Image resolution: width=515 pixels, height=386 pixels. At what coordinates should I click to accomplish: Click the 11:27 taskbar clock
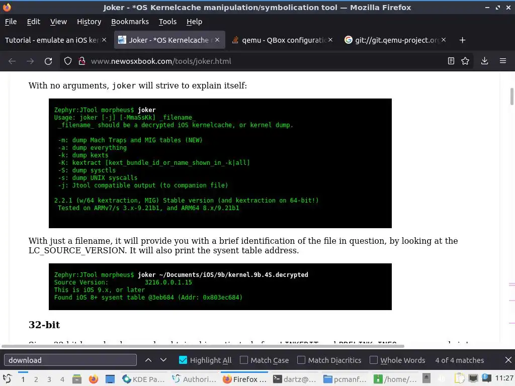[504, 378]
